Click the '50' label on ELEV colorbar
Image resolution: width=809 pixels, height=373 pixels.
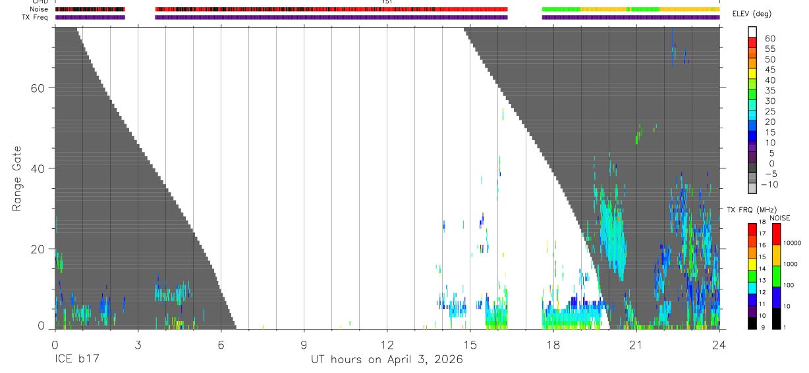(769, 59)
